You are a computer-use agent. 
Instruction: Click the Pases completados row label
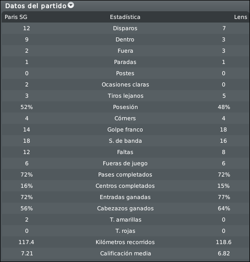[125, 174]
